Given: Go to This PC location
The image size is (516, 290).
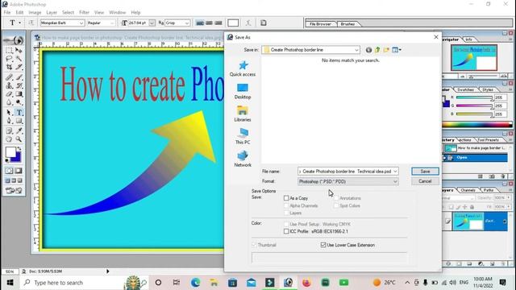Looking at the screenshot, I should pos(243,136).
